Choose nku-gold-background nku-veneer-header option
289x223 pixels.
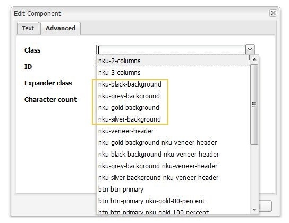[x=173, y=143]
